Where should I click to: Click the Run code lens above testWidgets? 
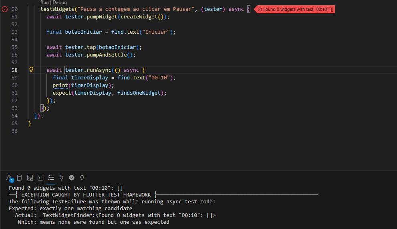(x=44, y=2)
